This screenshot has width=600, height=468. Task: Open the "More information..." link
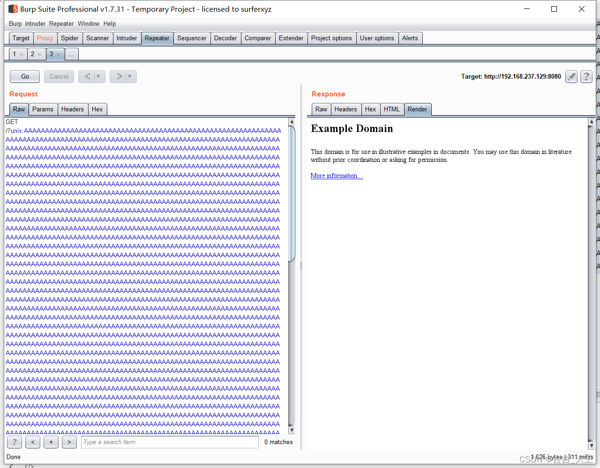pyautogui.click(x=337, y=175)
